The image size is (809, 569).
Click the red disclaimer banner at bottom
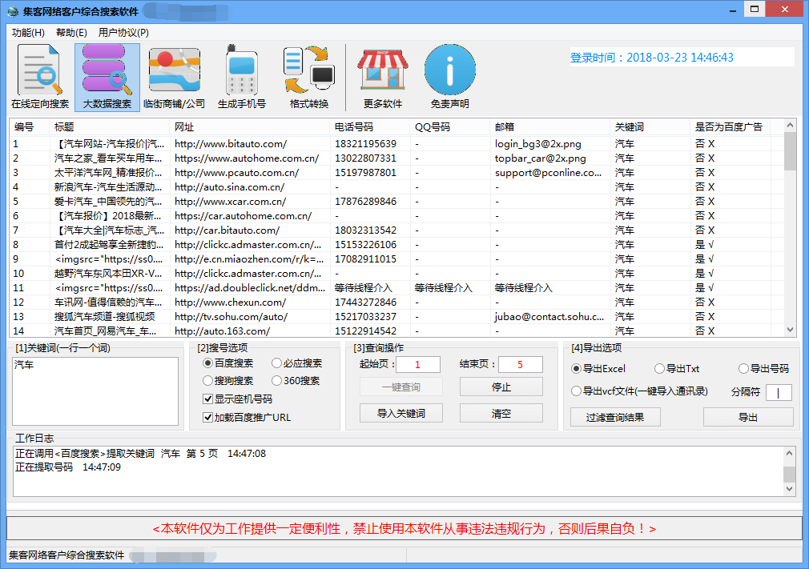[404, 529]
